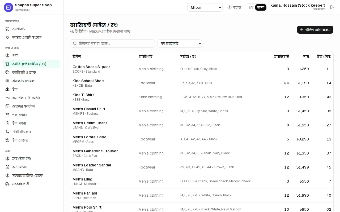340x212 pixels.
Task: Click the dashboard grid icon in sidebar
Action: (7, 29)
